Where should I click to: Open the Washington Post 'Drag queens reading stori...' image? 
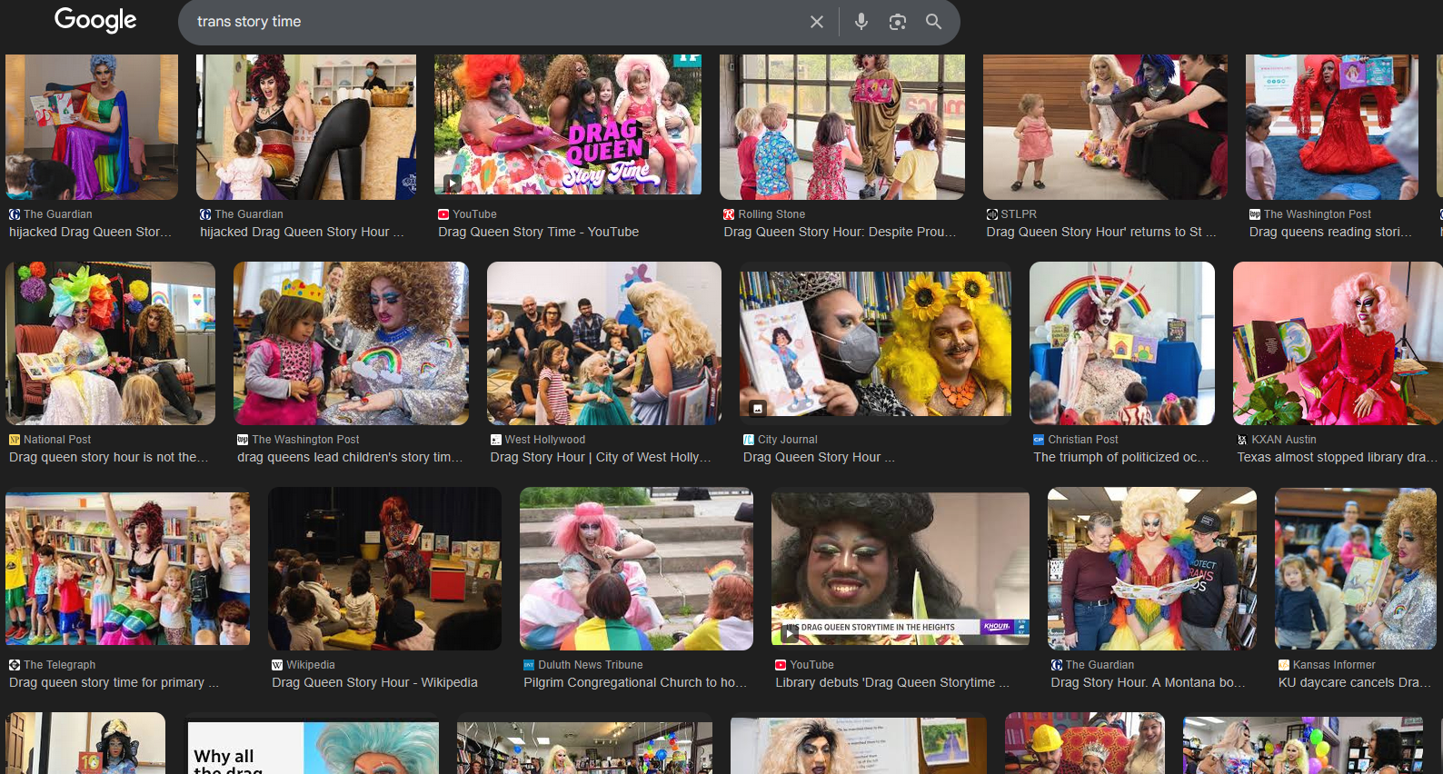click(x=1332, y=127)
